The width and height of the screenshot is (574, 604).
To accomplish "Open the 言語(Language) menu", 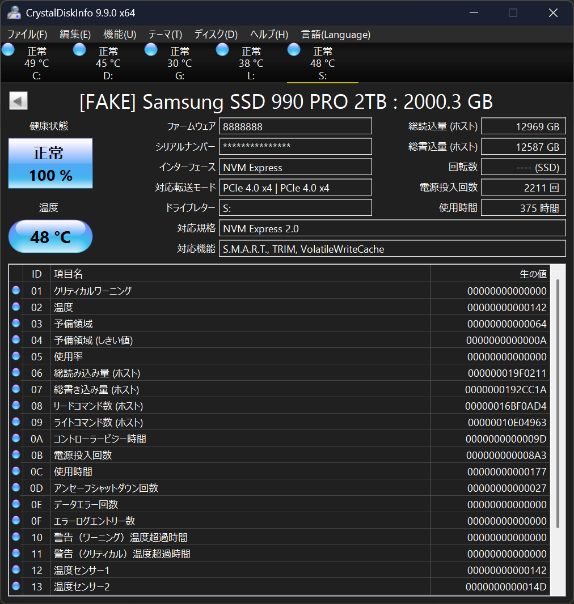I will click(x=335, y=35).
